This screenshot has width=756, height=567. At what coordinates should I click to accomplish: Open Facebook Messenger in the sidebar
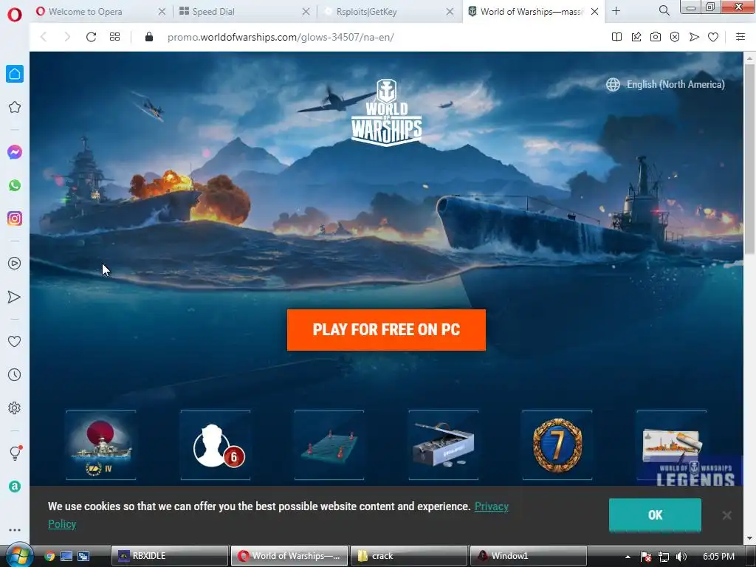tap(15, 152)
